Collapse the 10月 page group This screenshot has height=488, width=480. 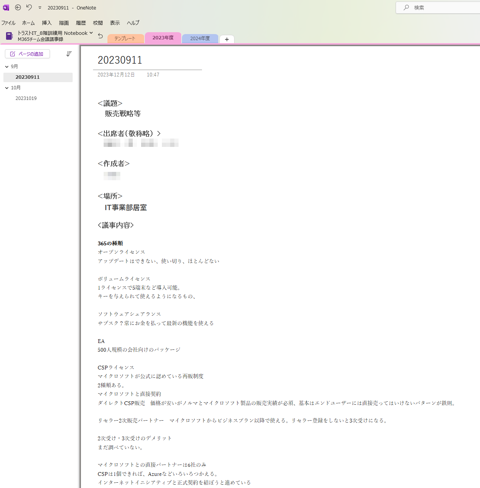coord(7,88)
